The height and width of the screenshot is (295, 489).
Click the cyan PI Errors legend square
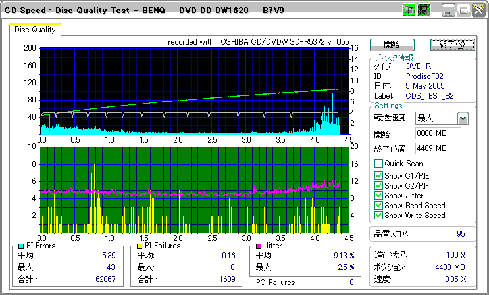20,246
